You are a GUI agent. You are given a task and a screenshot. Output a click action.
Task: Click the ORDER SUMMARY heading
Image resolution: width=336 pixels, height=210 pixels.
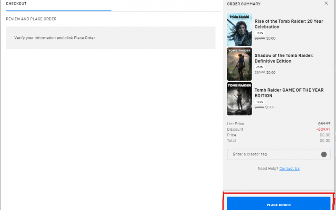click(244, 4)
